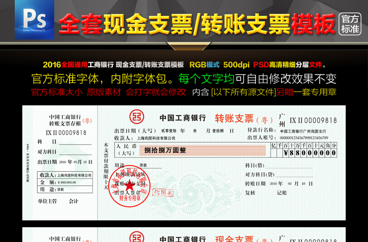
Task: Click the '记账' label
Action: [282, 193]
